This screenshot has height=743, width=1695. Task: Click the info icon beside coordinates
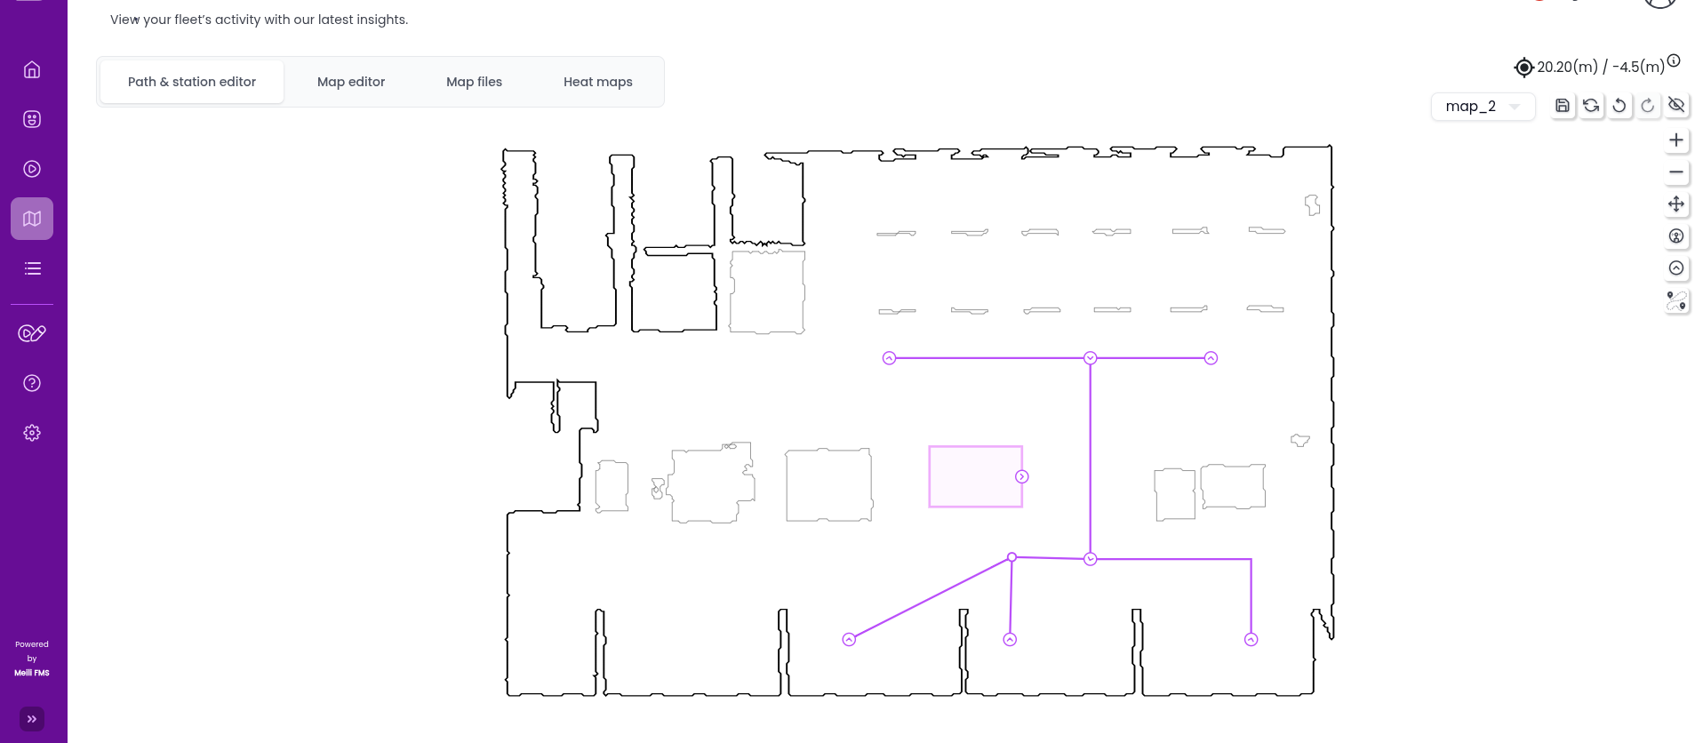click(x=1674, y=60)
